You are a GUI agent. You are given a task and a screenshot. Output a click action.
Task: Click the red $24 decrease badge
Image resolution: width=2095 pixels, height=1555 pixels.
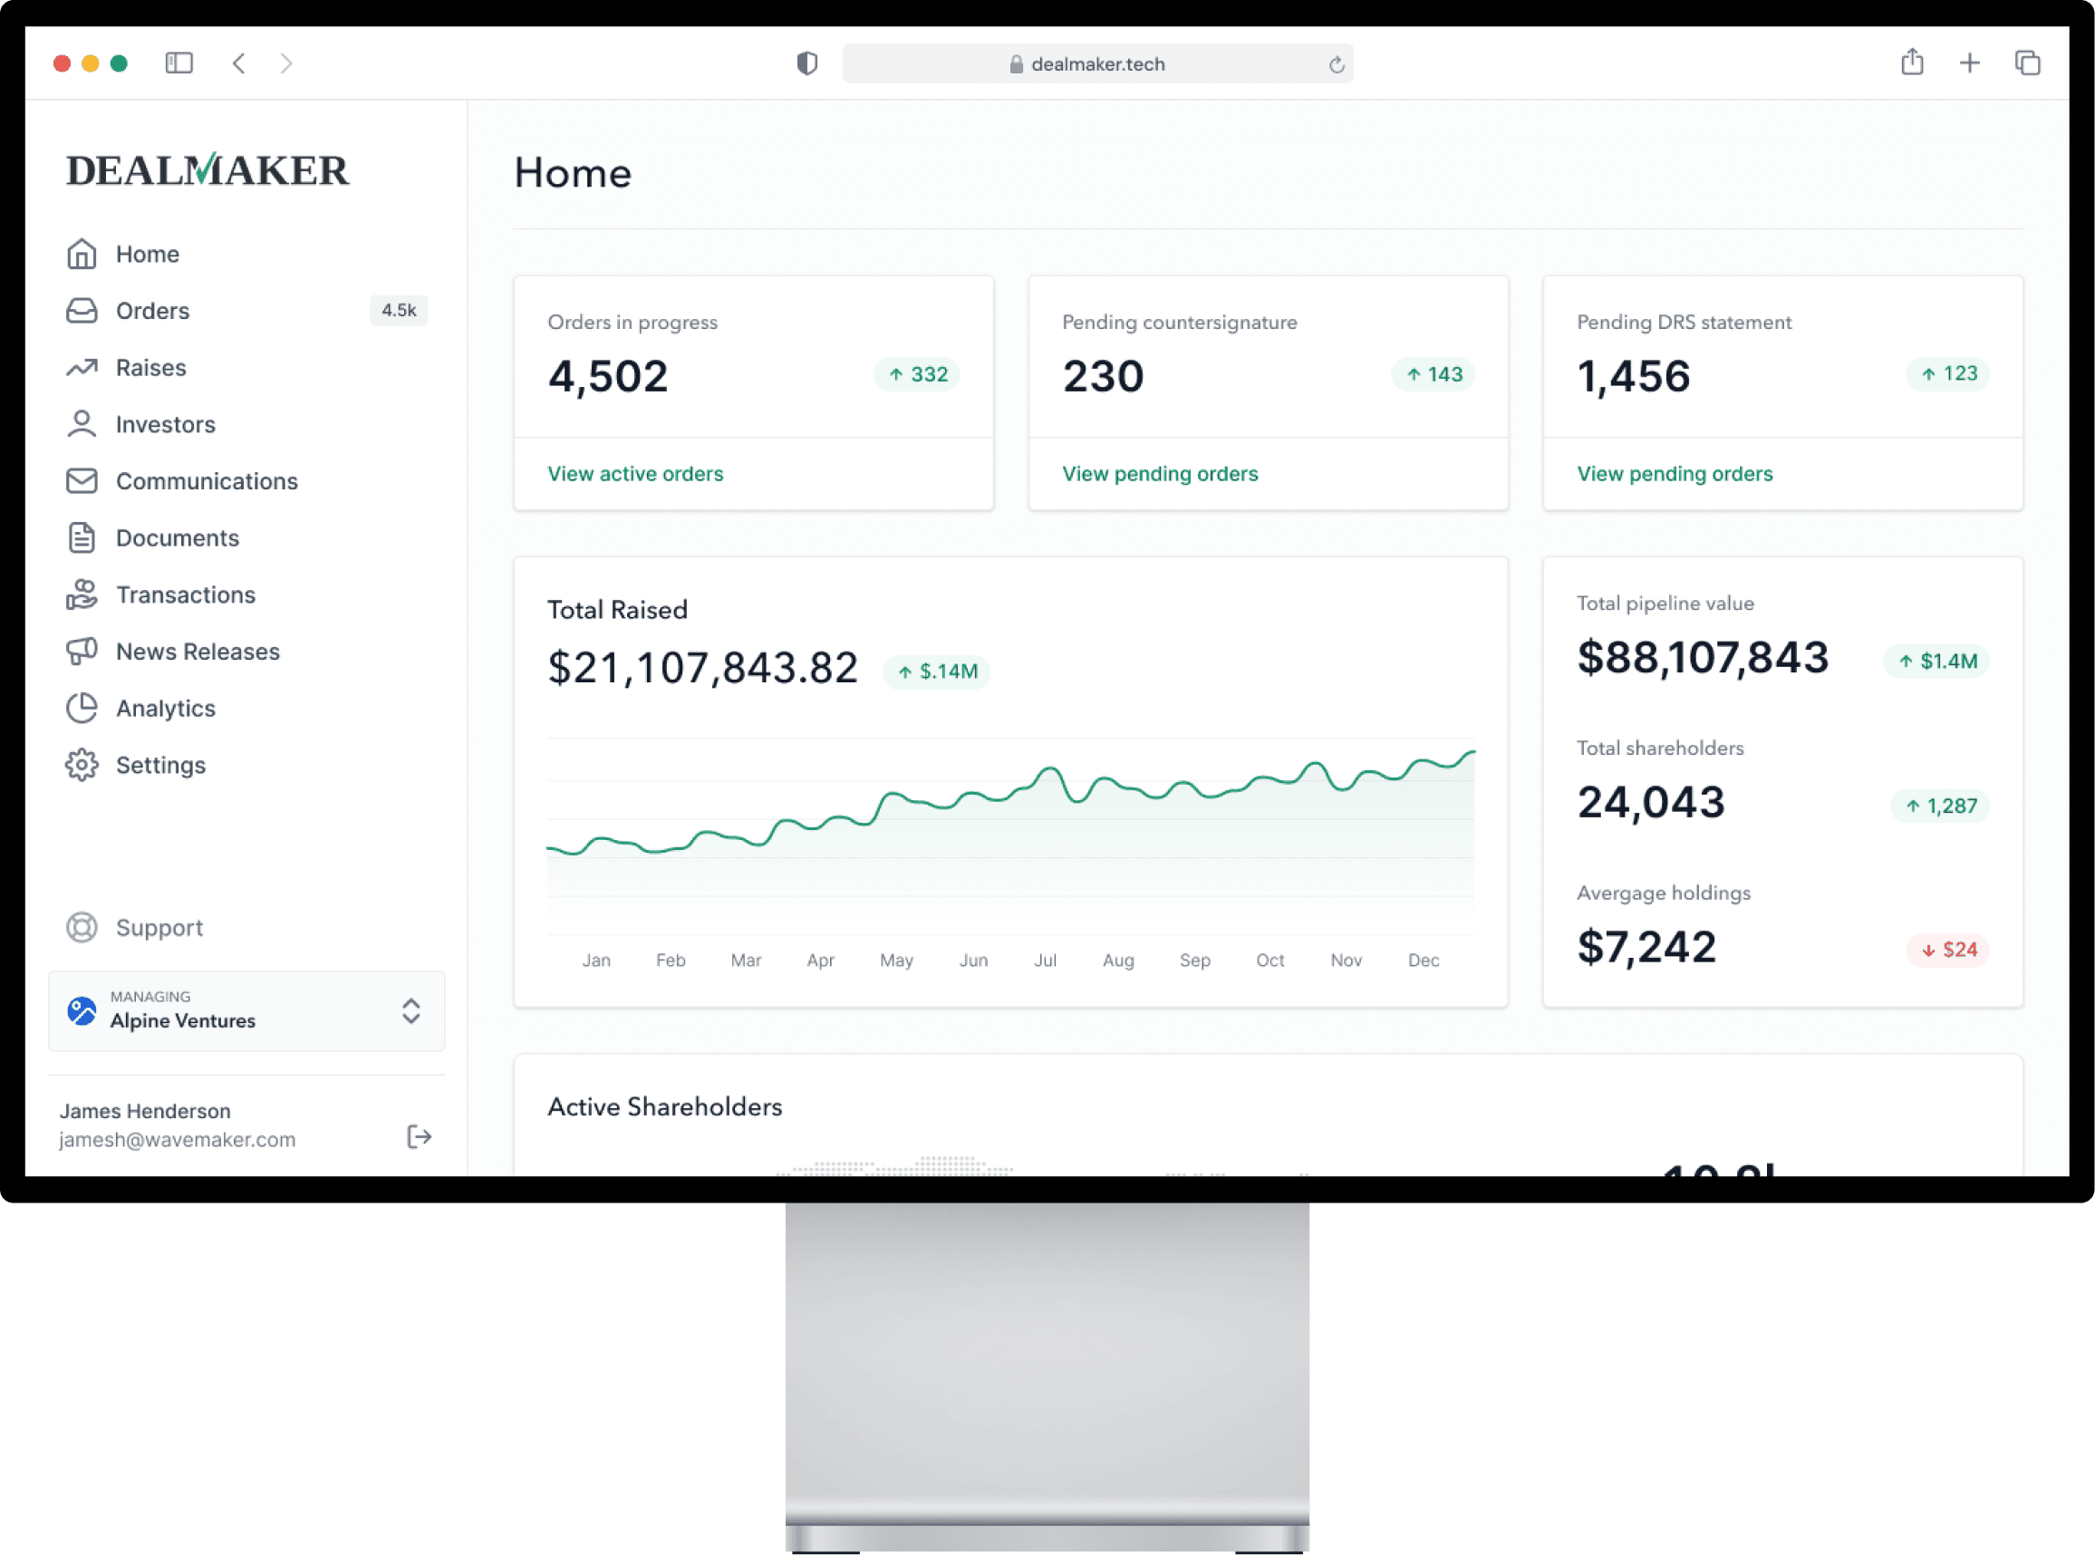pos(1948,950)
